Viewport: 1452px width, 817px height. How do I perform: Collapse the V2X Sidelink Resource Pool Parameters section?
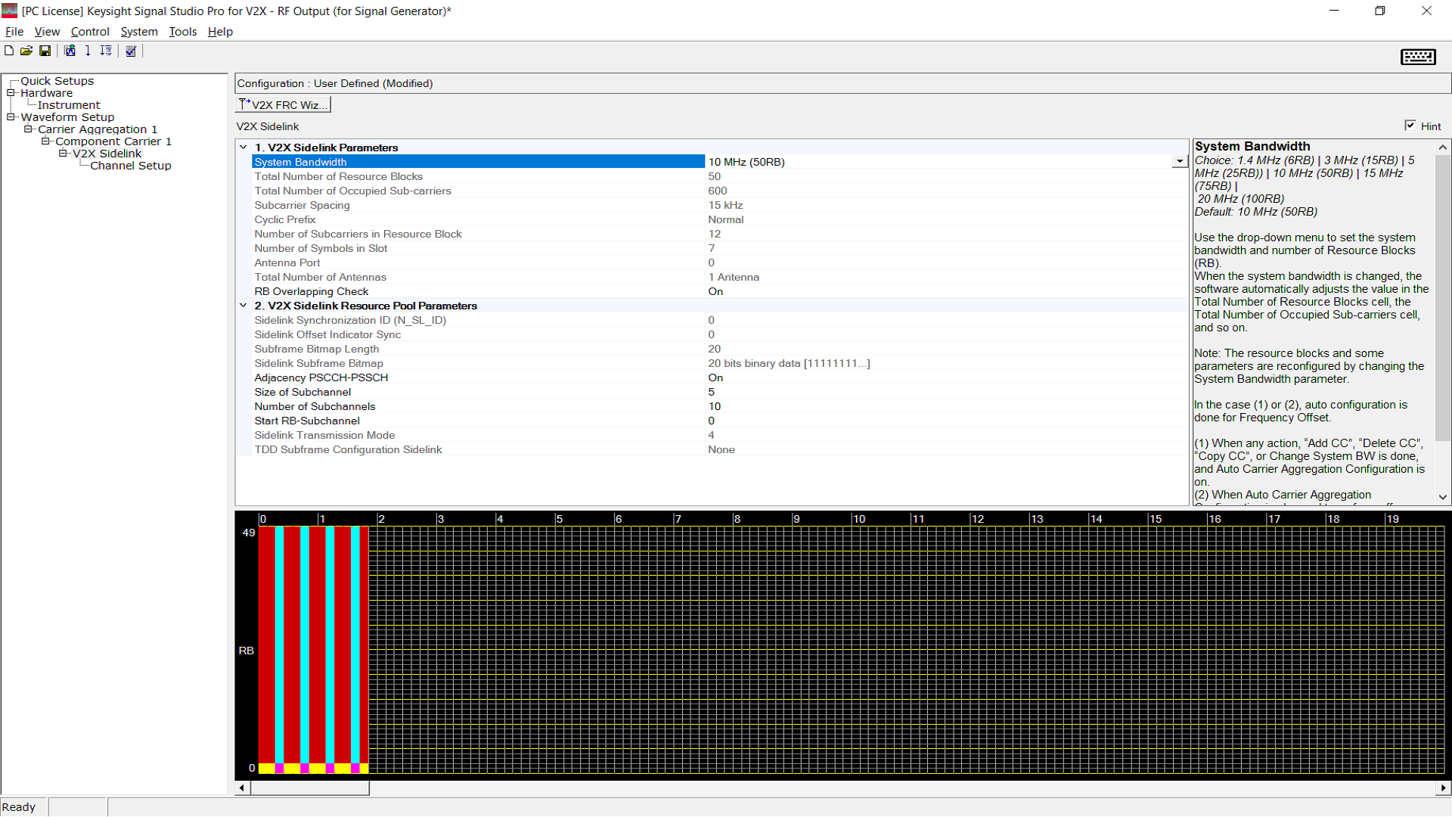244,306
